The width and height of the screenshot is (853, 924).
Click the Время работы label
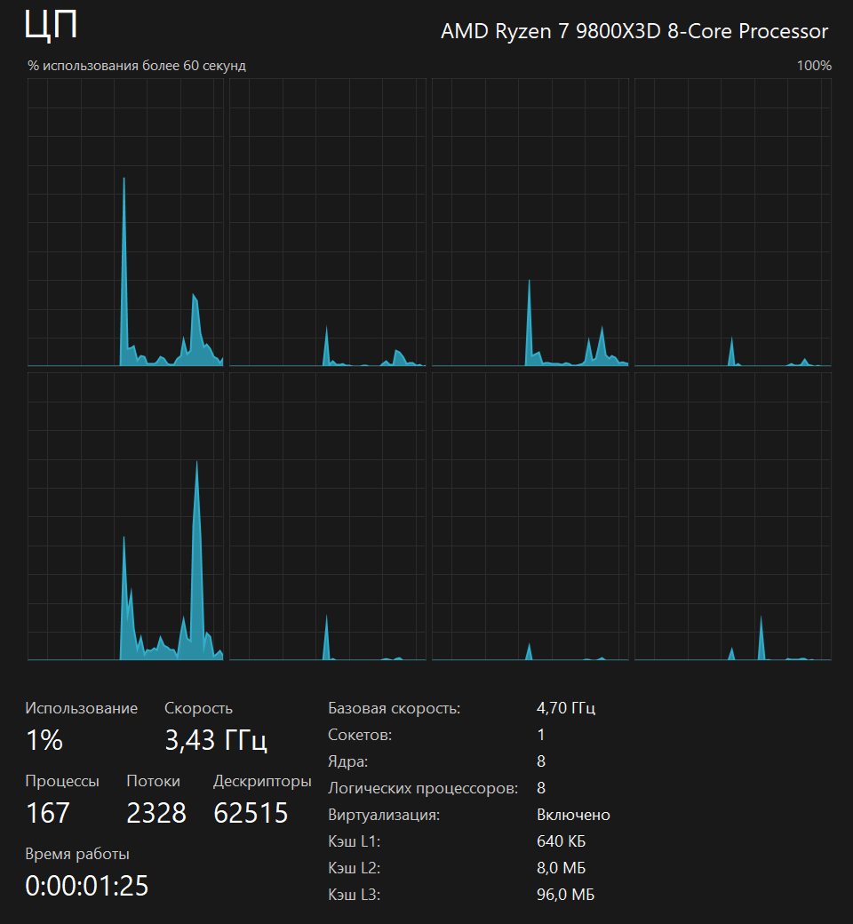pyautogui.click(x=77, y=854)
